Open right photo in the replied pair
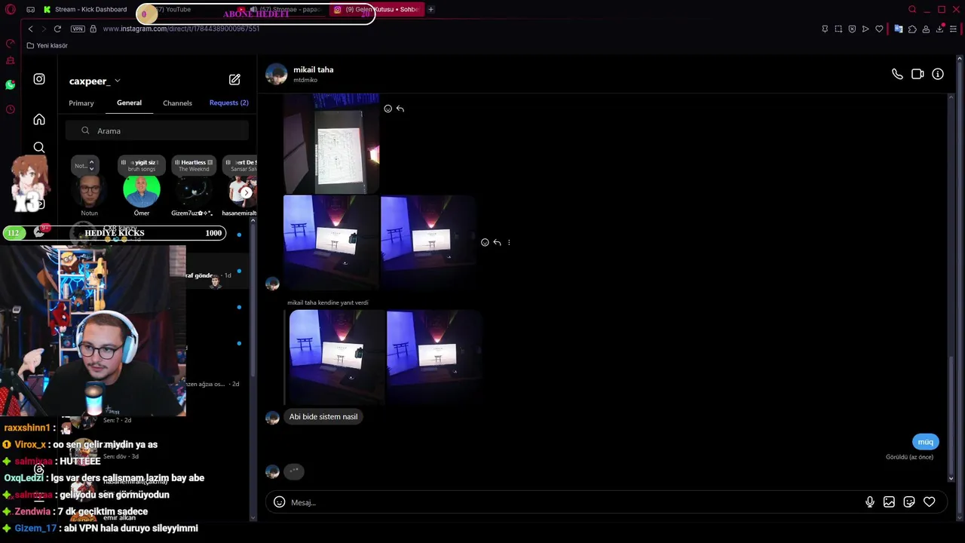This screenshot has height=543, width=965. pos(433,357)
